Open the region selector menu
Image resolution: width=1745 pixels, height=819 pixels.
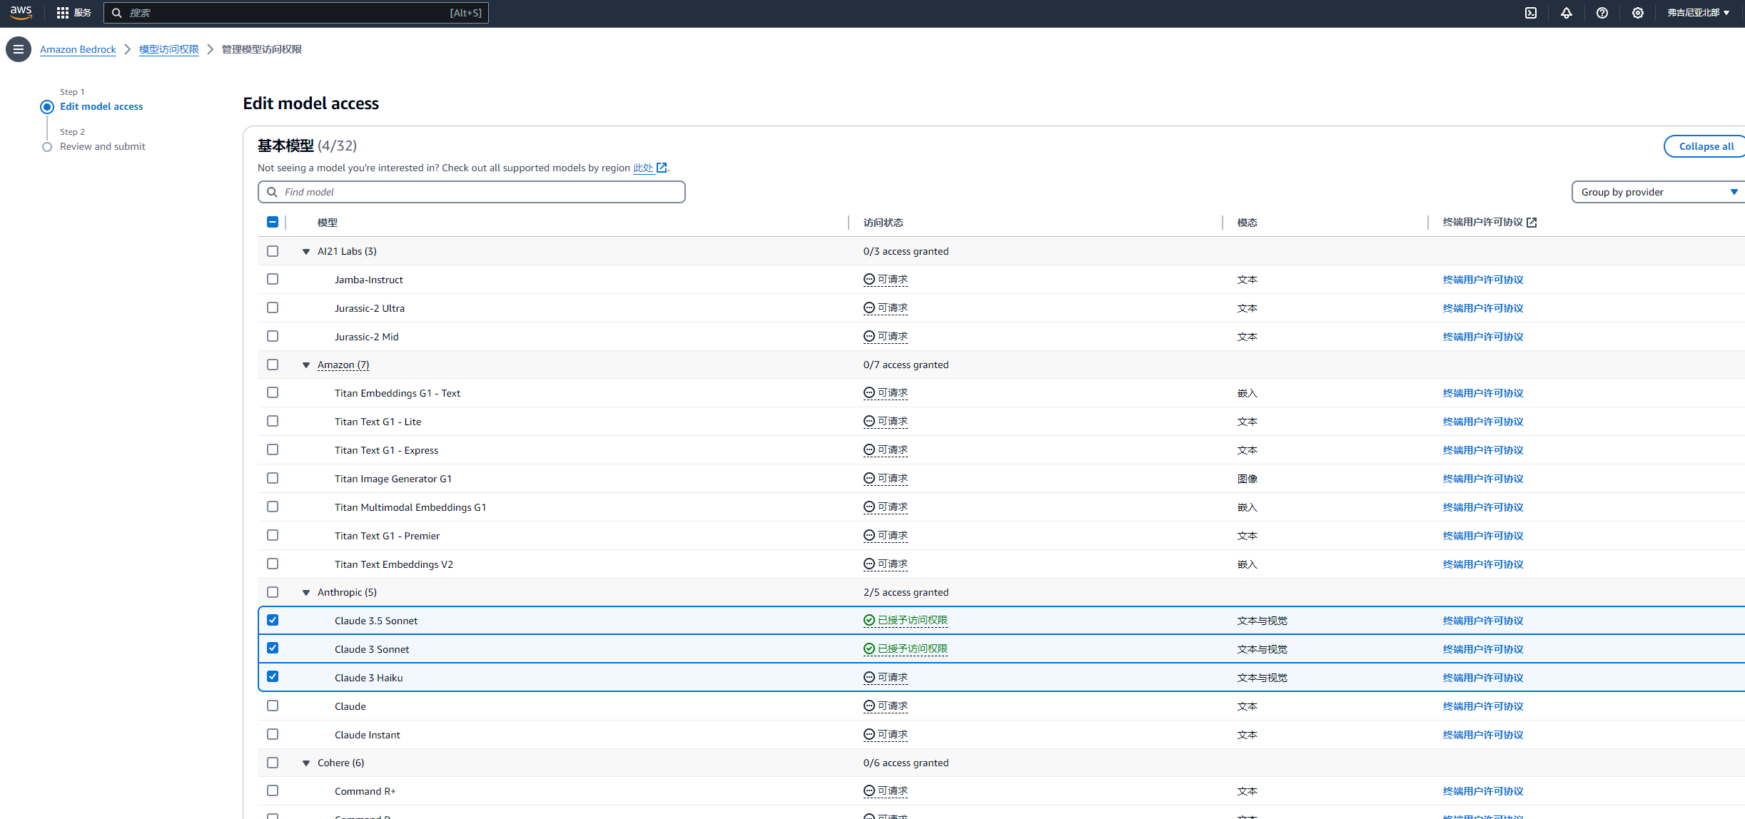[1698, 13]
